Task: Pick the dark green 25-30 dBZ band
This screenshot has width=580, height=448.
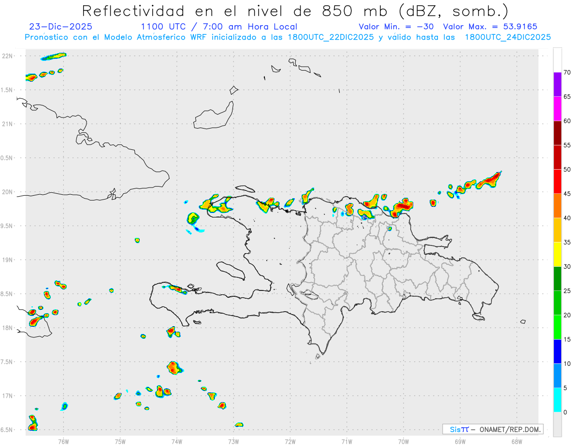Action: [x=557, y=279]
